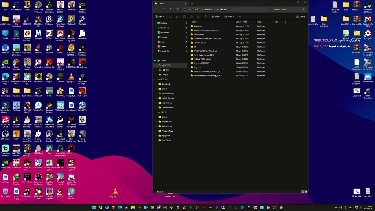Open the Cheat Engine desktop shortcut
Image resolution: width=375 pixels, height=211 pixels.
point(16,6)
